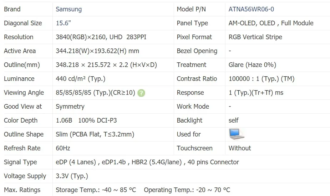Select the Glare (Haze 0%) treatment value
The height and width of the screenshot is (196, 330).
252,65
